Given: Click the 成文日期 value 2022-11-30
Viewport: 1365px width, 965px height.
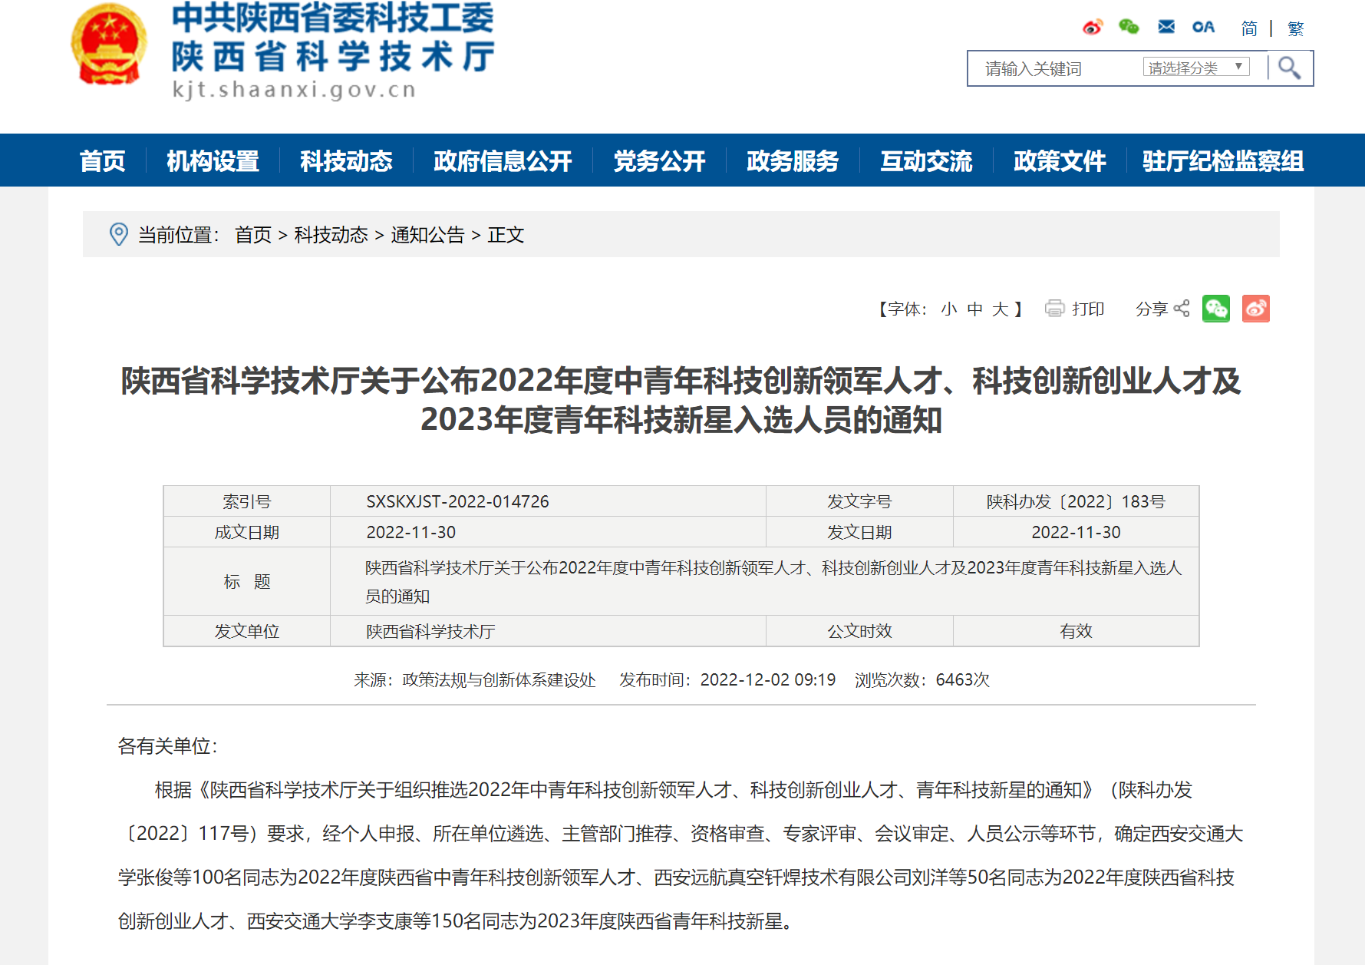Looking at the screenshot, I should (410, 532).
